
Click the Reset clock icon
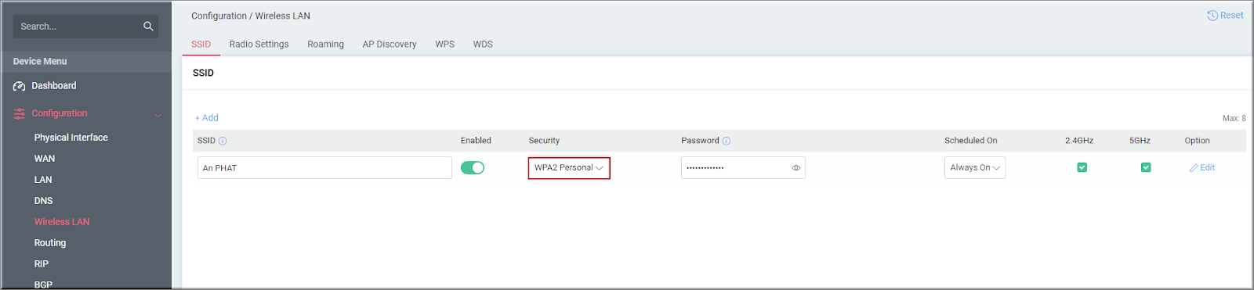click(1212, 16)
